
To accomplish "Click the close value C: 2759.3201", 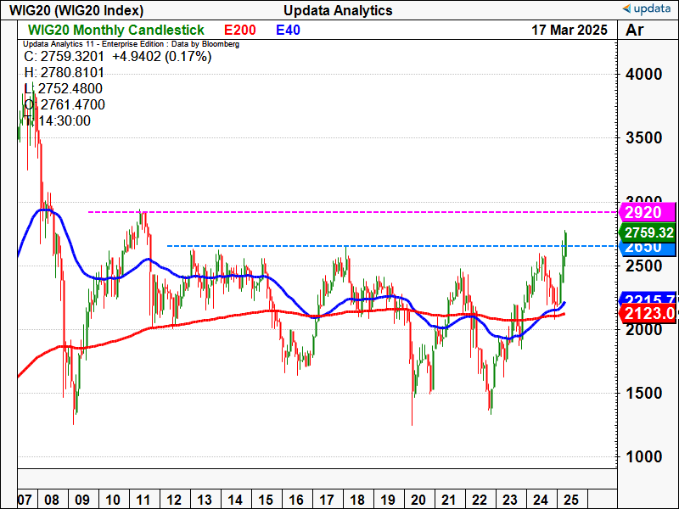I will click(65, 57).
